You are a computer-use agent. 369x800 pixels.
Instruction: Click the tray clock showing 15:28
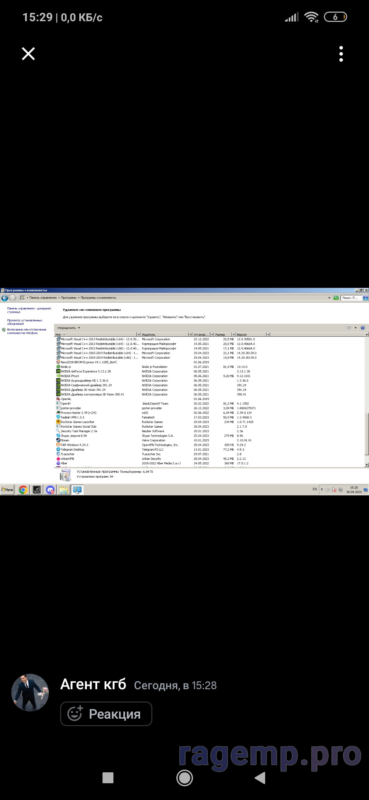354,490
